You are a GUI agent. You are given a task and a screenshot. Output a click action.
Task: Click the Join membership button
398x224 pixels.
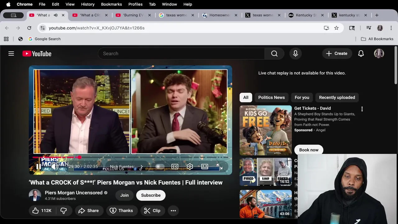[124, 195]
